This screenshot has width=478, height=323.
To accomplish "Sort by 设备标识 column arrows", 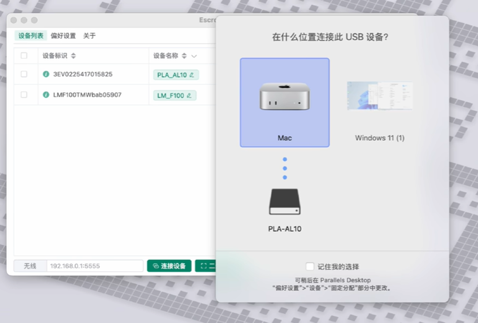I will point(73,56).
